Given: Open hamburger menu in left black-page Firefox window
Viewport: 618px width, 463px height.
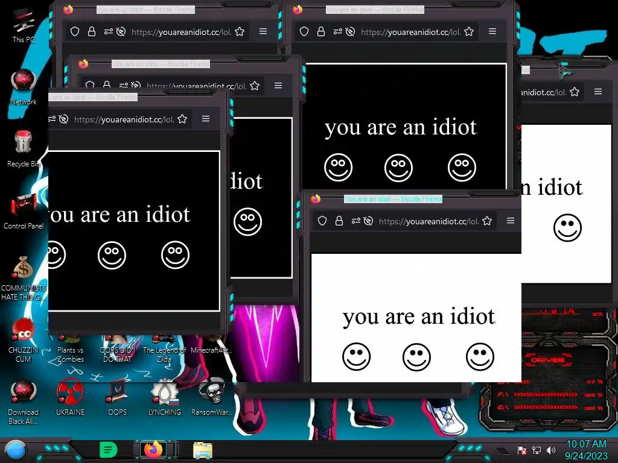Looking at the screenshot, I should pos(206,119).
